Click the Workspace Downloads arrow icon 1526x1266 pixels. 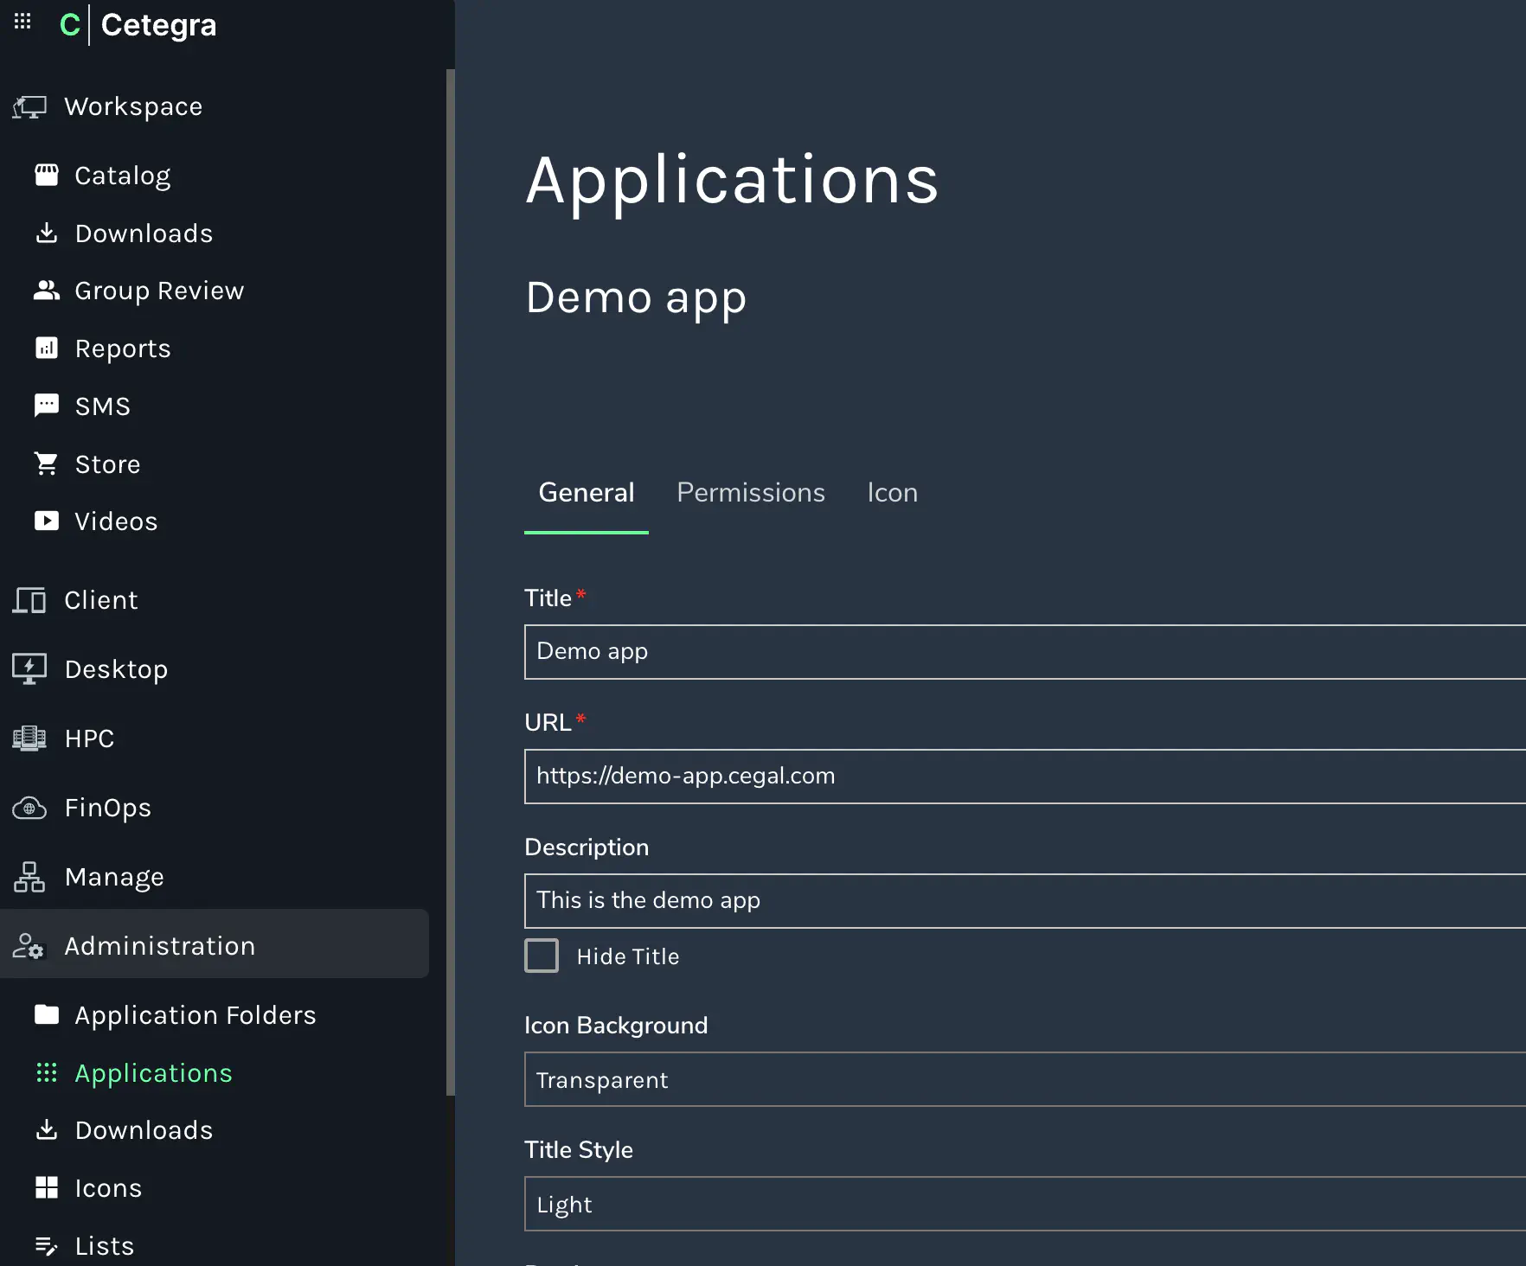[x=47, y=233]
